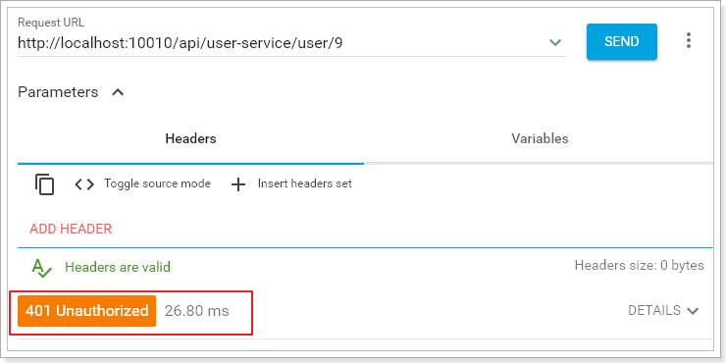Click ADD HEADER
The image size is (726, 363).
click(71, 229)
